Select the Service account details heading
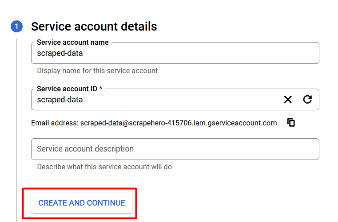Screen dimensions: 338x222 [x=94, y=27]
